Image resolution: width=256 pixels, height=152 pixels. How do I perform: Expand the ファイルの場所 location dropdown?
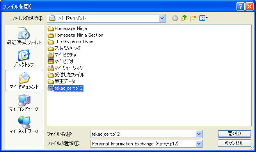click(x=162, y=18)
